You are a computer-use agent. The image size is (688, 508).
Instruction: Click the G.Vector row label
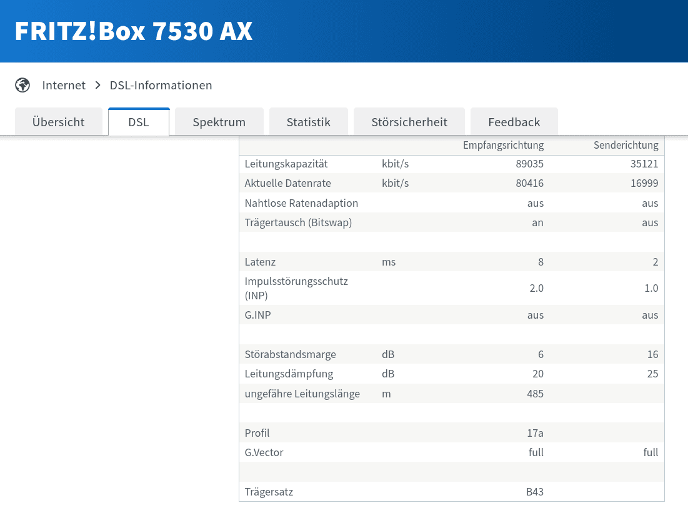pos(264,452)
